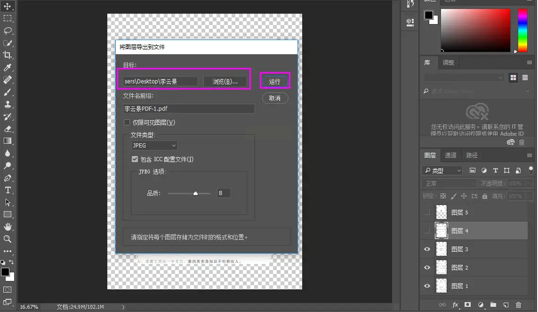This screenshot has height=312, width=538.
Task: Switch to the 调整 tab
Action: coord(448,63)
